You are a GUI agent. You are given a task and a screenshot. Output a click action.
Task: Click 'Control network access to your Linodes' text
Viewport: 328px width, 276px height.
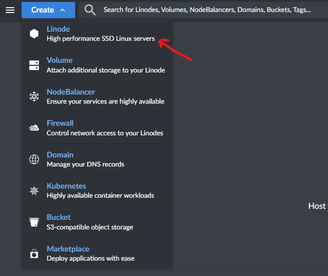[105, 133]
